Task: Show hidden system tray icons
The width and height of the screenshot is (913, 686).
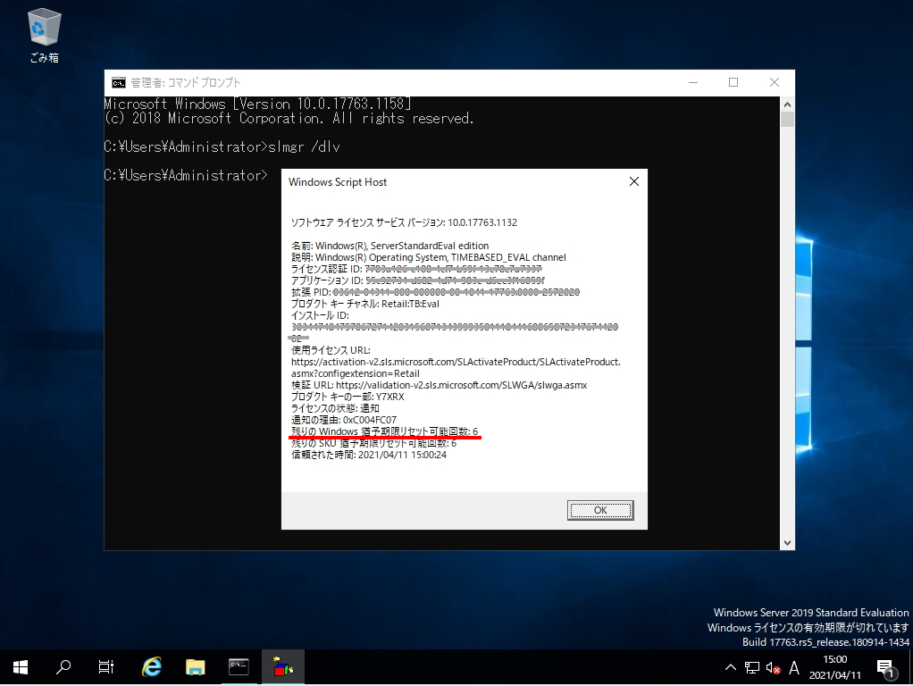Action: 730,667
